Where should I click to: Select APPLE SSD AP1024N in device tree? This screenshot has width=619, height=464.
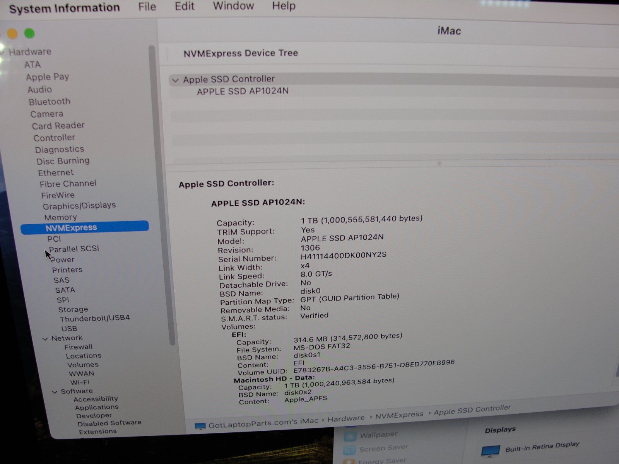[243, 91]
